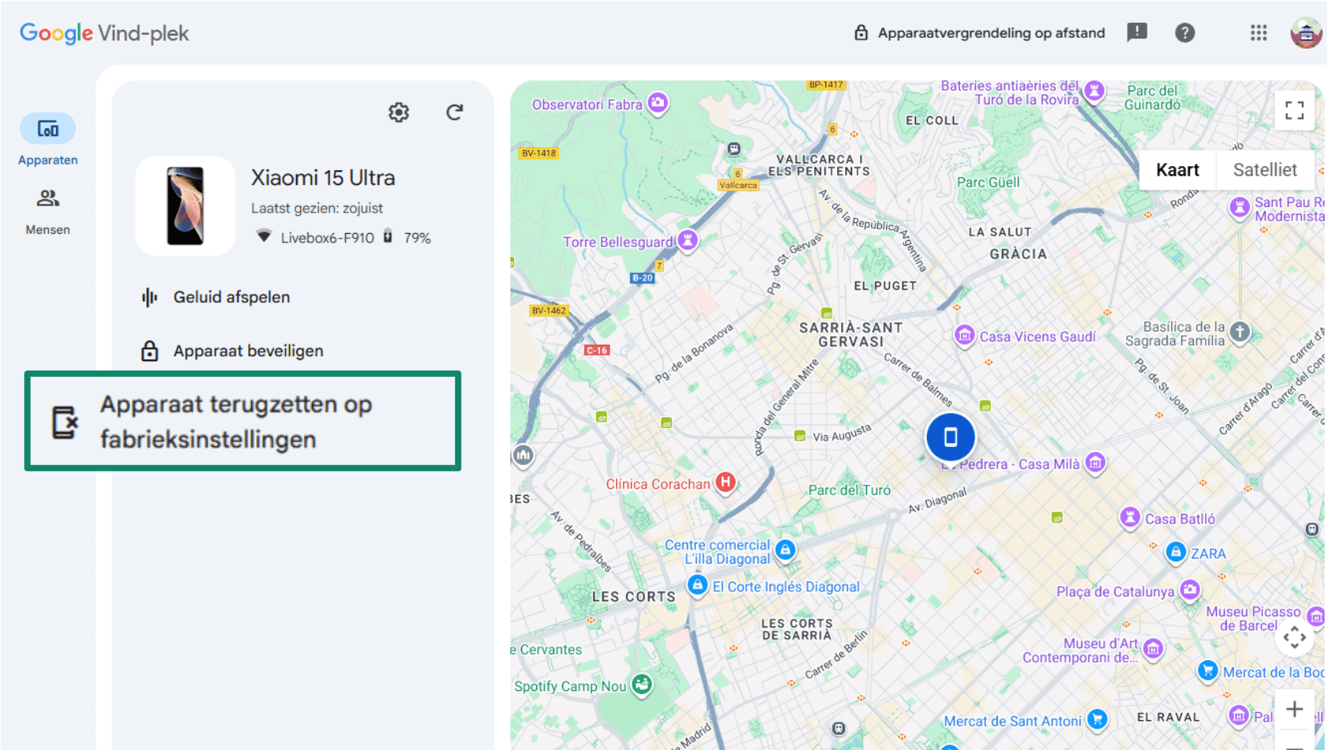
Task: Click the pan control on the map
Action: click(1294, 637)
